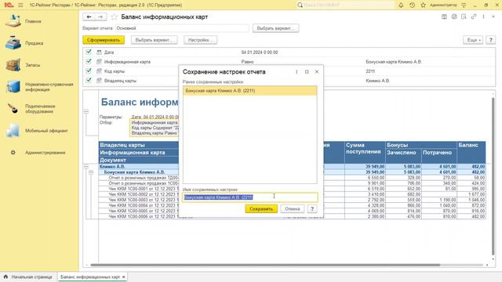This screenshot has width=502, height=282.
Task: Click Выбрать вариант button next to Основной
Action: tap(275, 28)
